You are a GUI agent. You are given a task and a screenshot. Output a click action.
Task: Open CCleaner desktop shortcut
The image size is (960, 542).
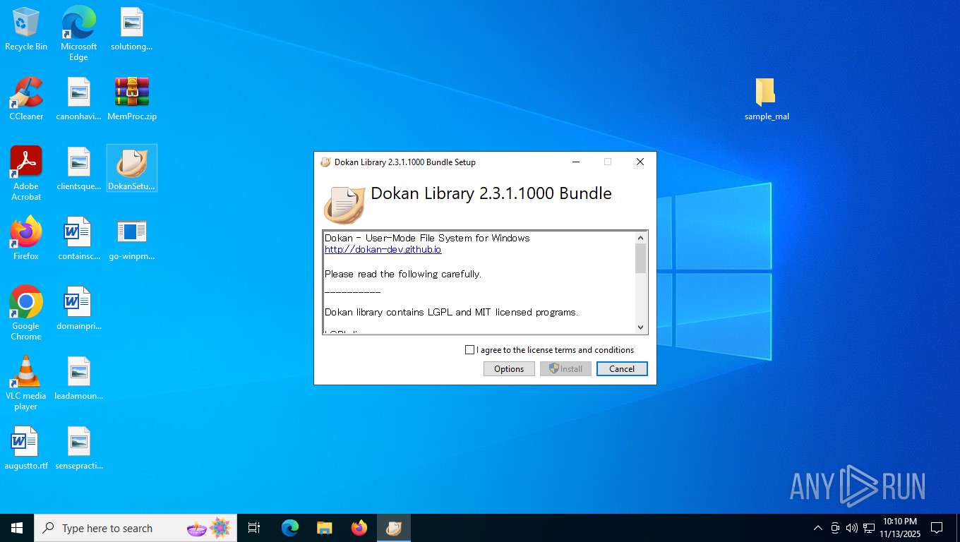pos(26,99)
